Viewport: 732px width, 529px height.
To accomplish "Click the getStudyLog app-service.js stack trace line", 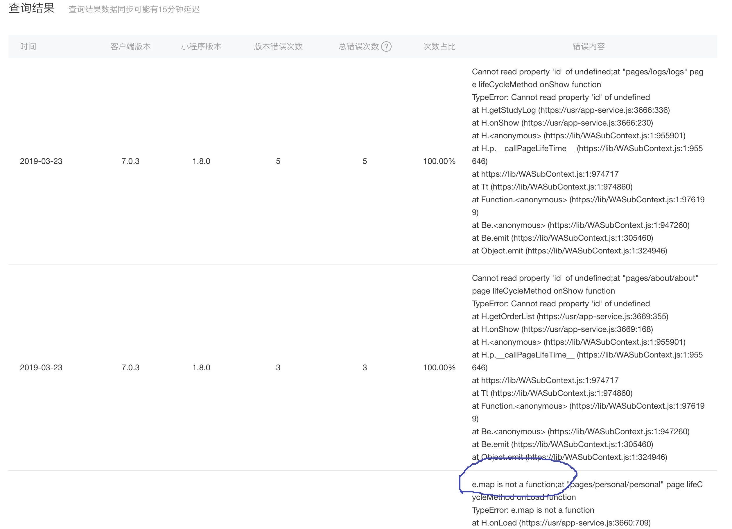I will [570, 110].
